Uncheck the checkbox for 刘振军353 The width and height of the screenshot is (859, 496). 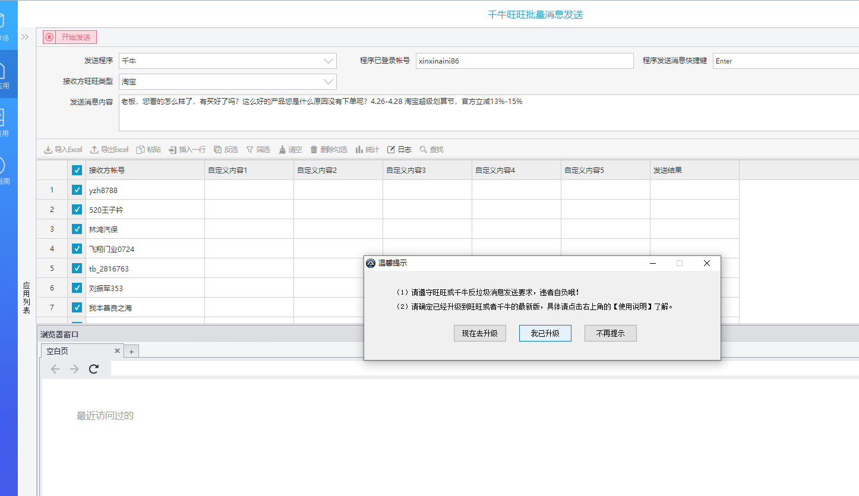tap(77, 288)
